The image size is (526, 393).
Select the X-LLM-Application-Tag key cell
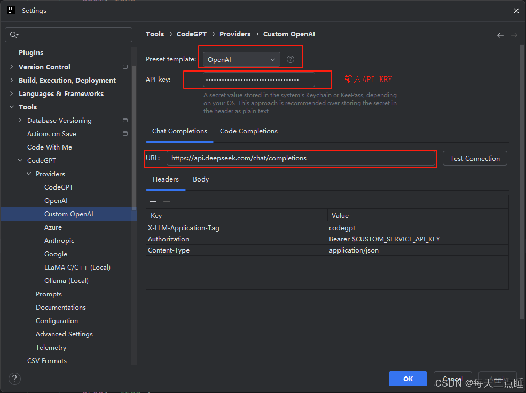tap(237, 227)
